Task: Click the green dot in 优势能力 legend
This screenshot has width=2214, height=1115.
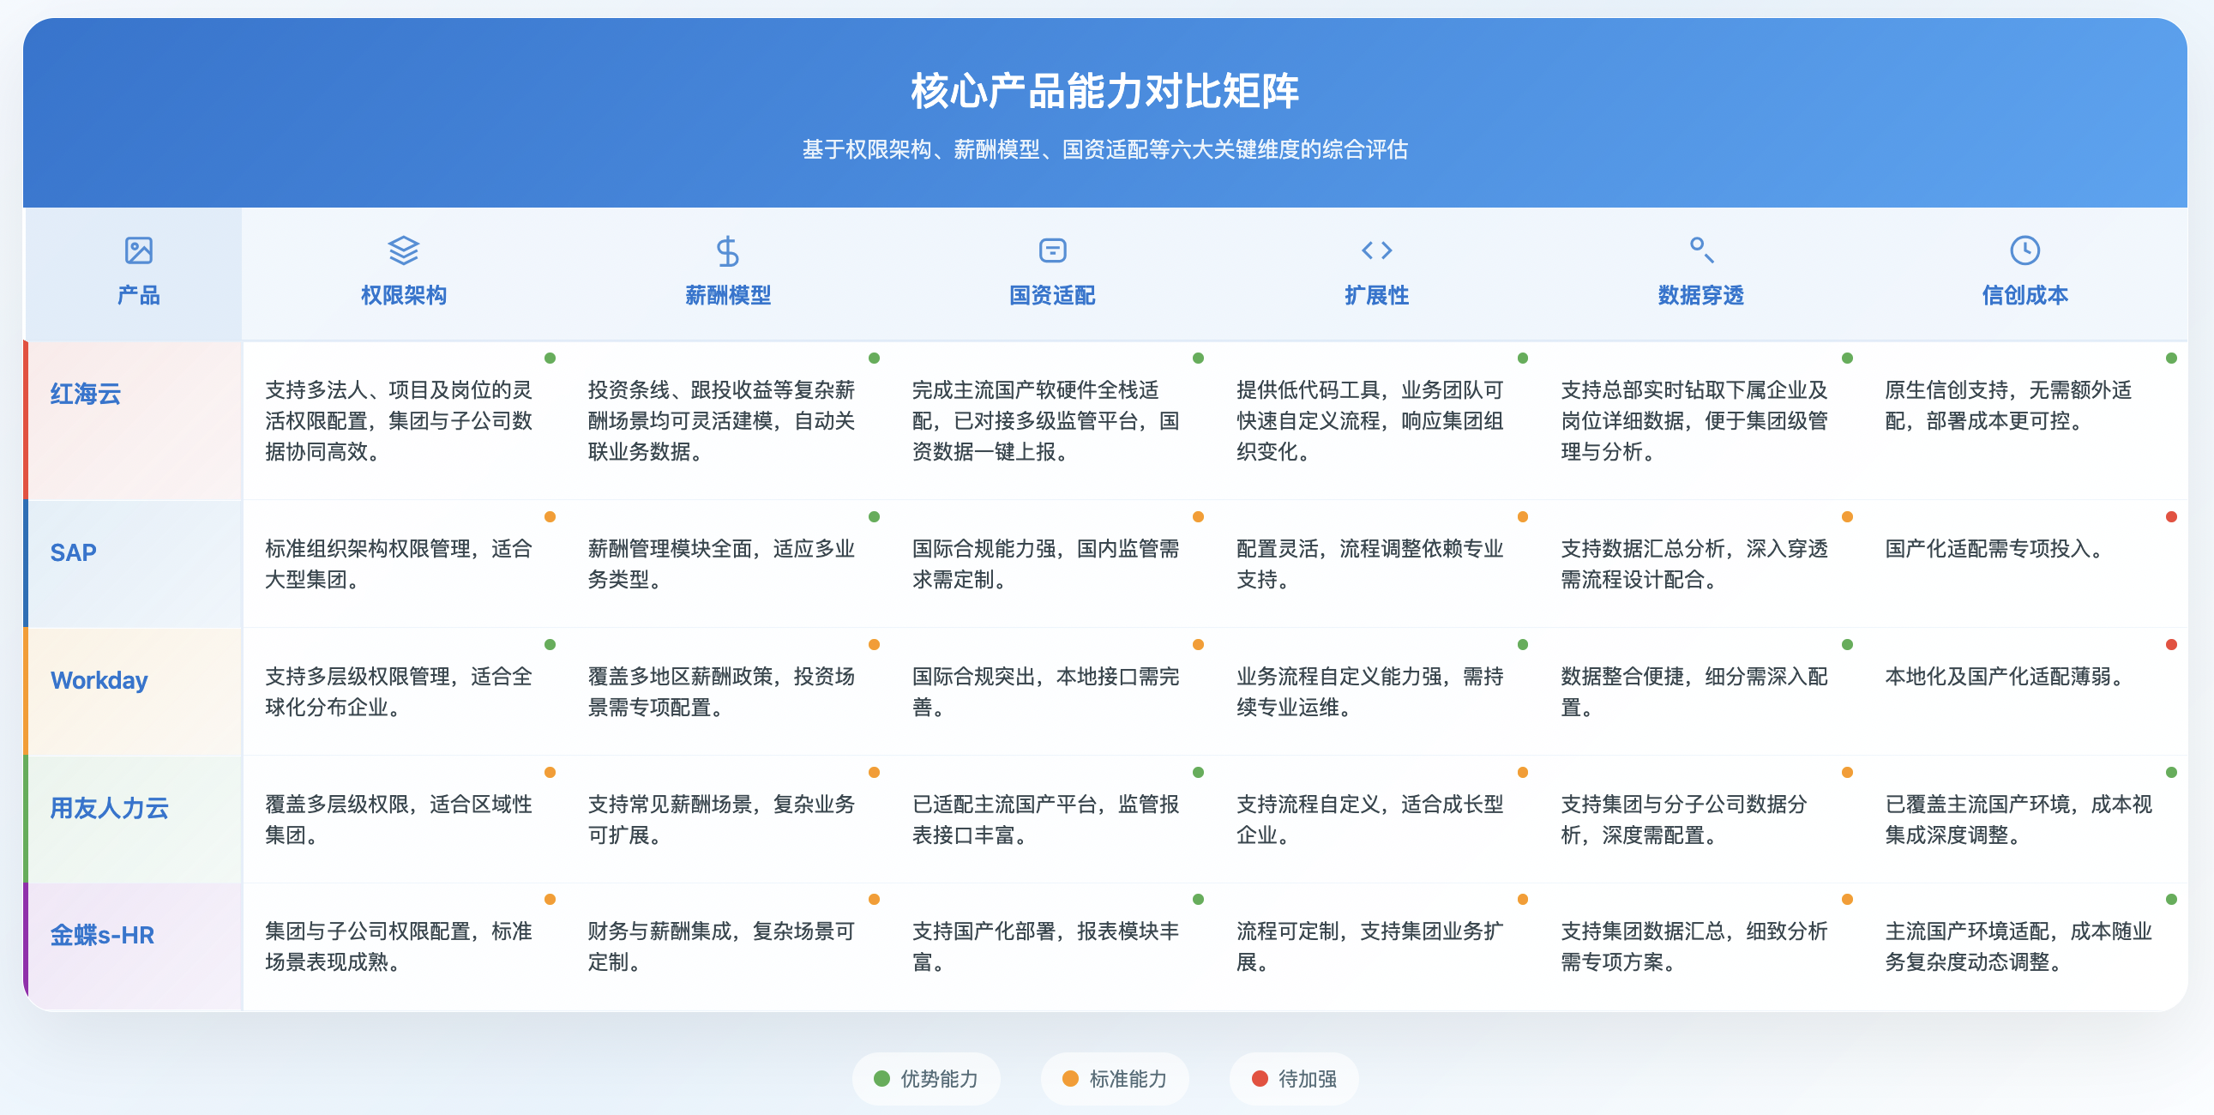Action: [x=881, y=1078]
